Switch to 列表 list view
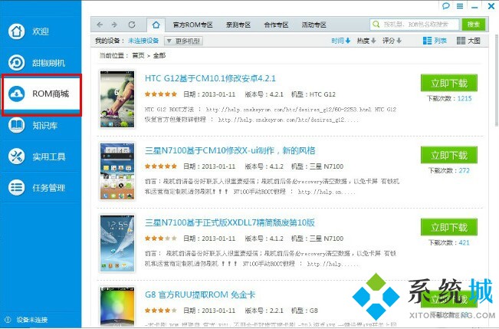 click(x=435, y=41)
